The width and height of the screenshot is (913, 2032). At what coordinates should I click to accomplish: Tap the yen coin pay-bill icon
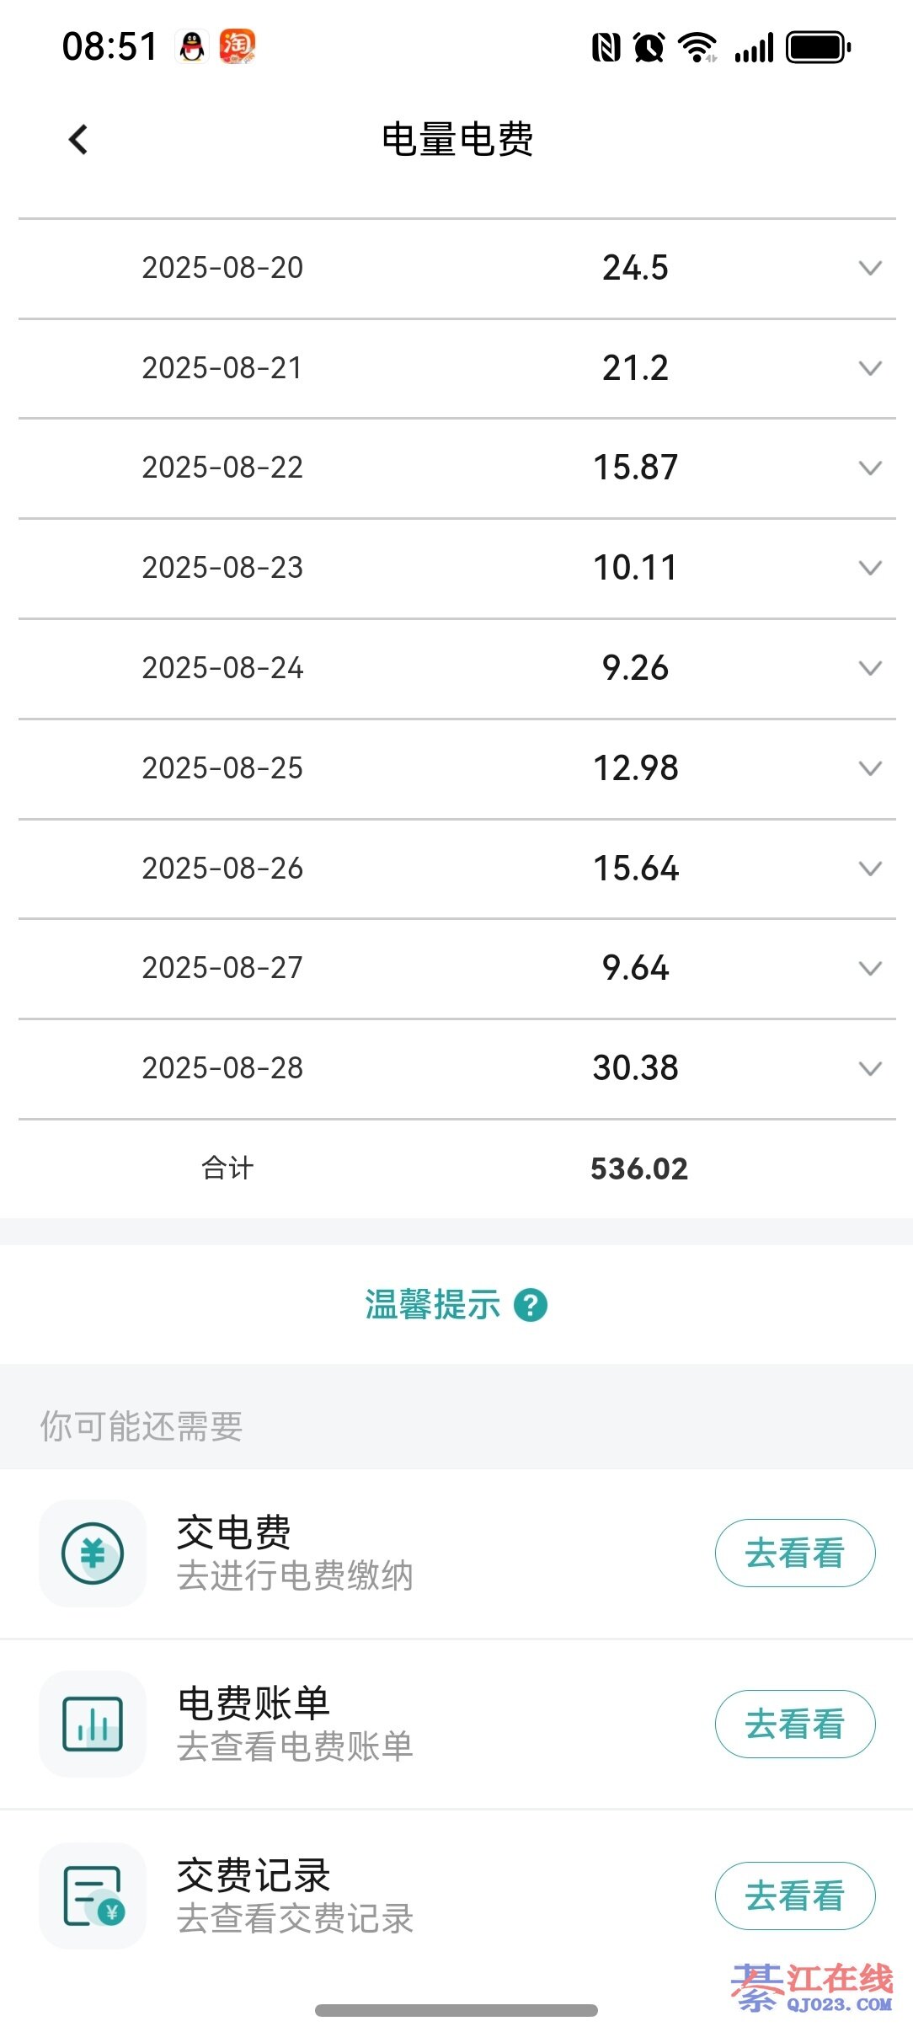click(x=93, y=1553)
